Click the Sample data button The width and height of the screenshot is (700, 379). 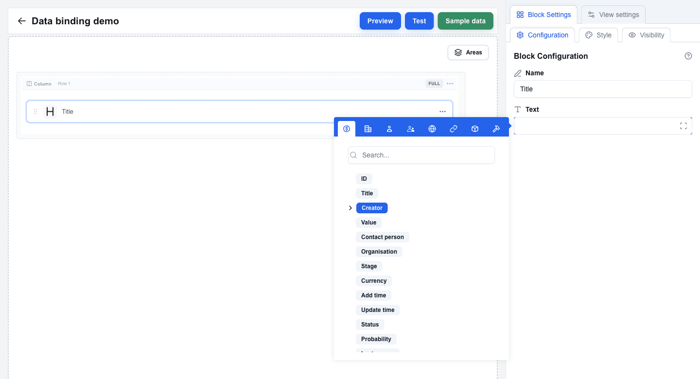coord(466,21)
